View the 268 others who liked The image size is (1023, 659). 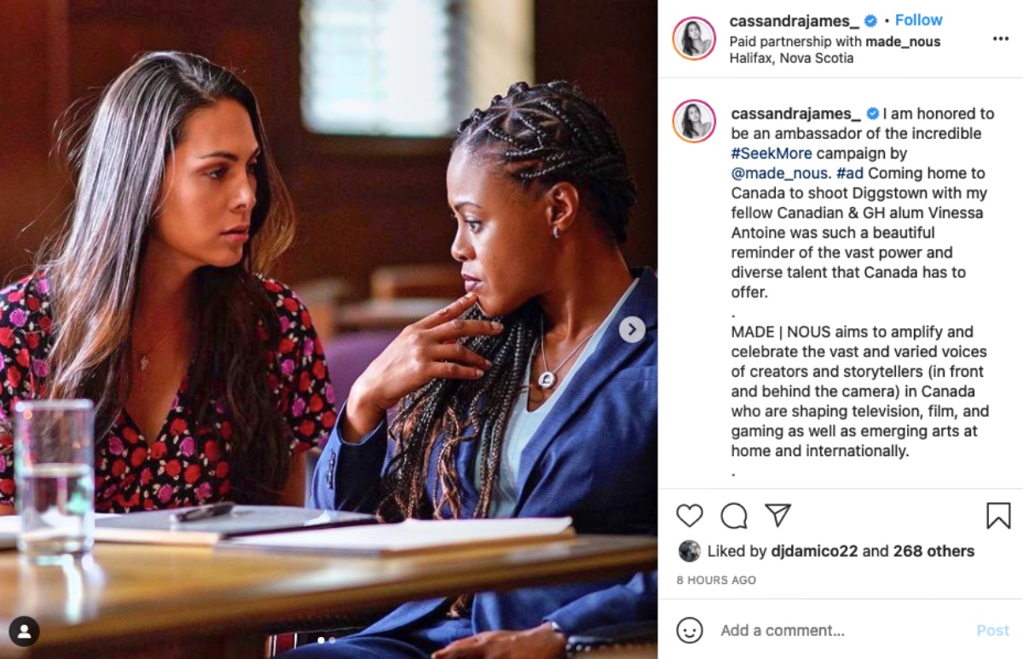click(933, 552)
